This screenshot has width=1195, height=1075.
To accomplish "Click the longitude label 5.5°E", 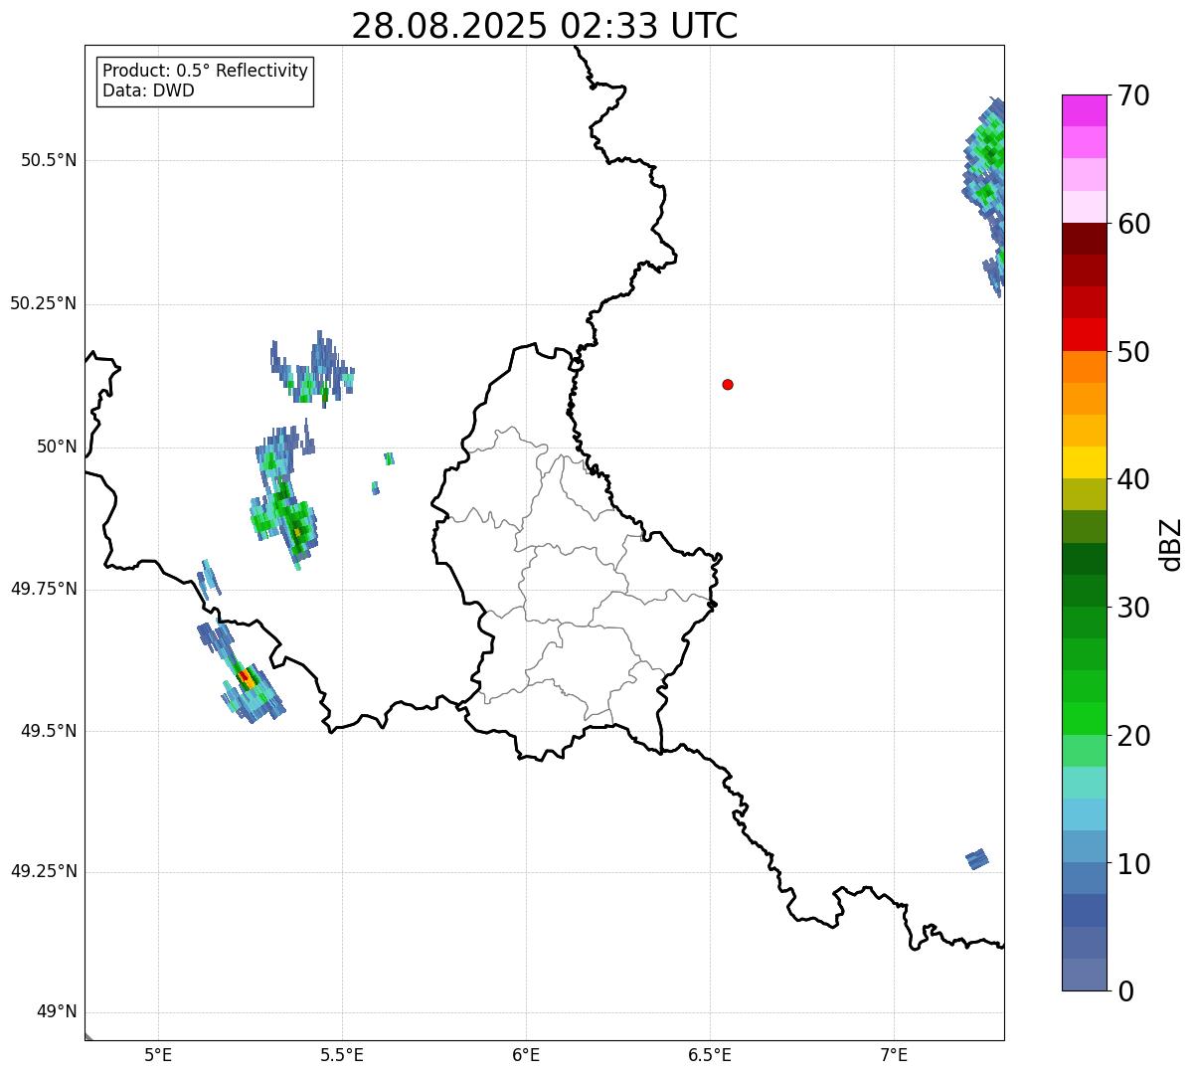I will (342, 1055).
